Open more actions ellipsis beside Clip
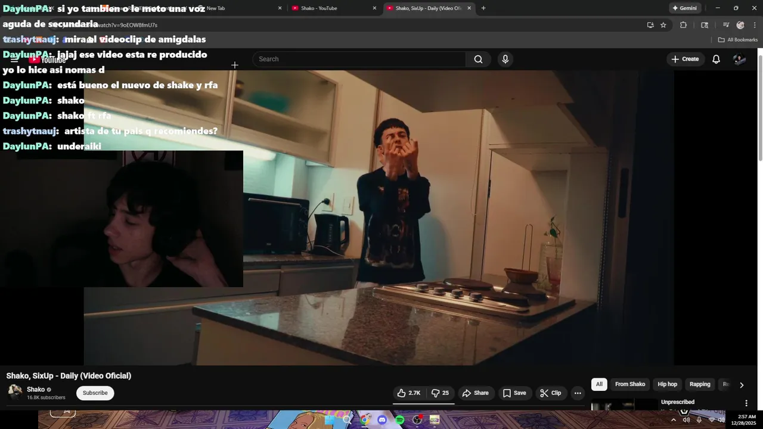Image resolution: width=763 pixels, height=429 pixels. point(577,393)
